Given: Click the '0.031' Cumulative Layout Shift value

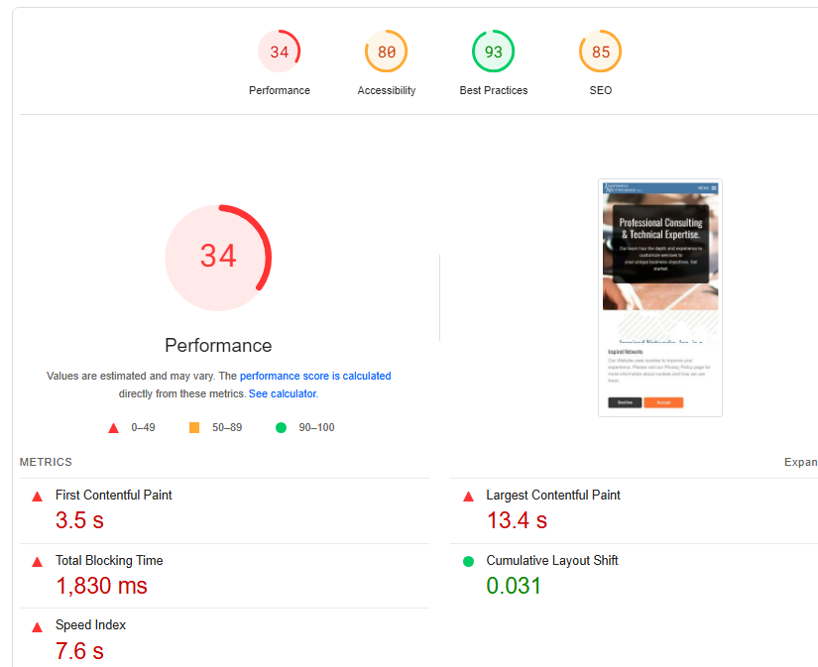Looking at the screenshot, I should click(514, 586).
